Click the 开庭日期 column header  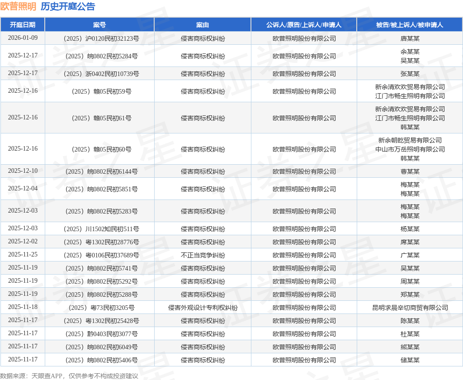coord(23,25)
